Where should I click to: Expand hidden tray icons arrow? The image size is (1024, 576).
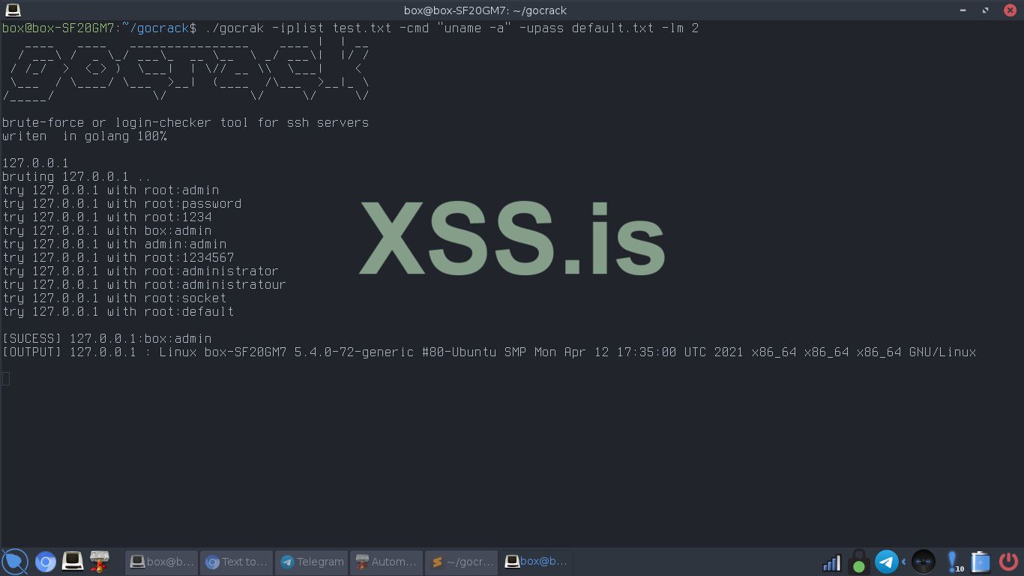tap(903, 561)
